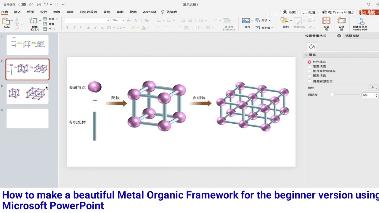Close the 设置背景格式 pane
Image resolution: width=379 pixels, height=213 pixels.
339,36
